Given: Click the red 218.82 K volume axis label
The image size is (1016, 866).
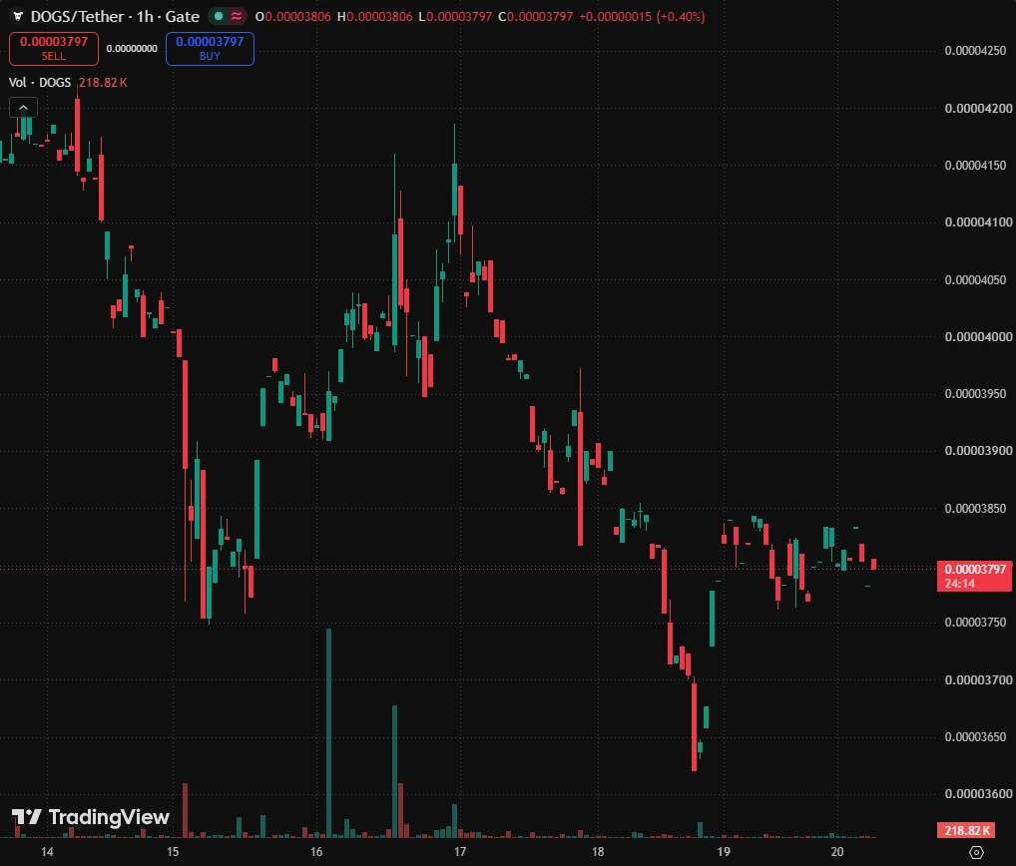Looking at the screenshot, I should (966, 830).
